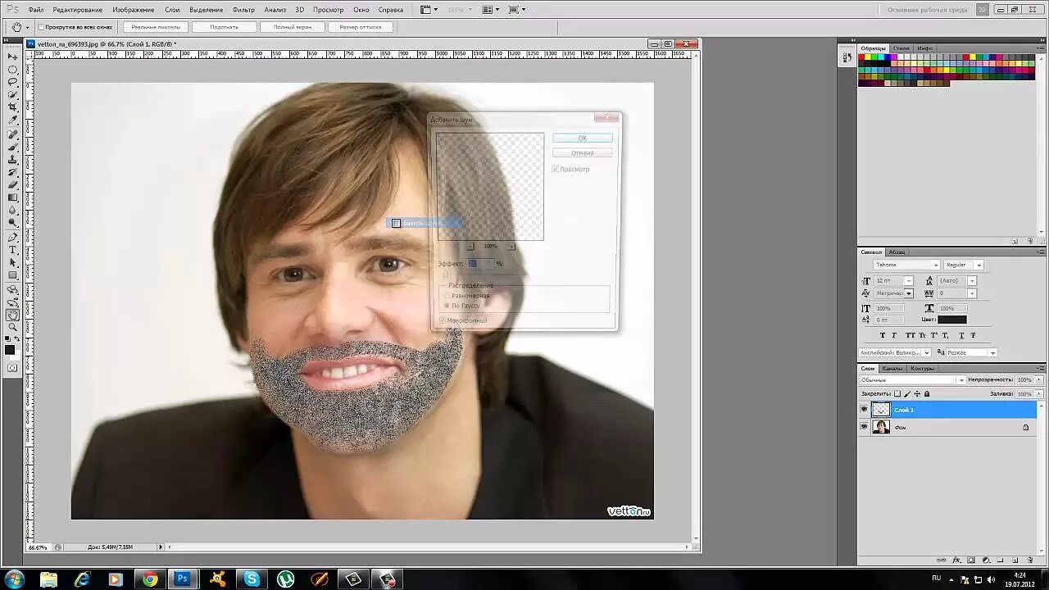Image resolution: width=1049 pixels, height=590 pixels.
Task: Select the Horizontal Type tool
Action: 12,250
